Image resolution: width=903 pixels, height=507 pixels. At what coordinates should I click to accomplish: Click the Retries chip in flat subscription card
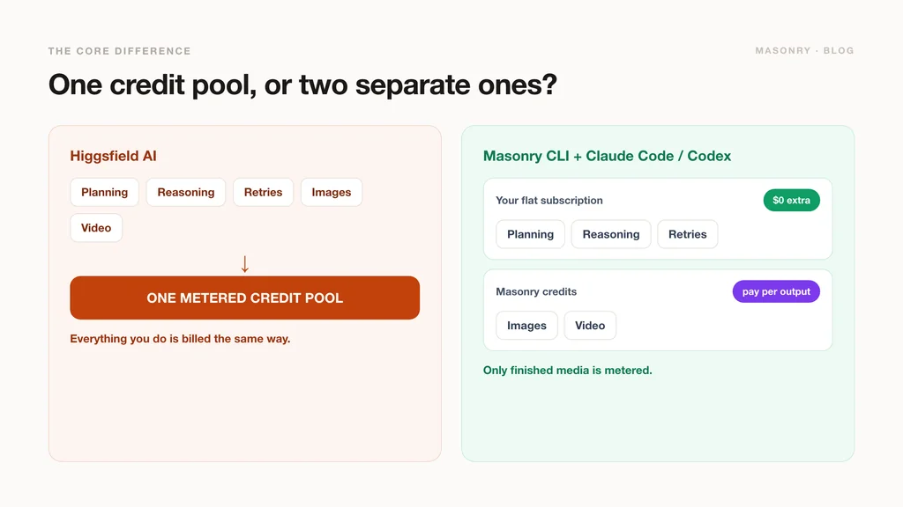tap(687, 234)
